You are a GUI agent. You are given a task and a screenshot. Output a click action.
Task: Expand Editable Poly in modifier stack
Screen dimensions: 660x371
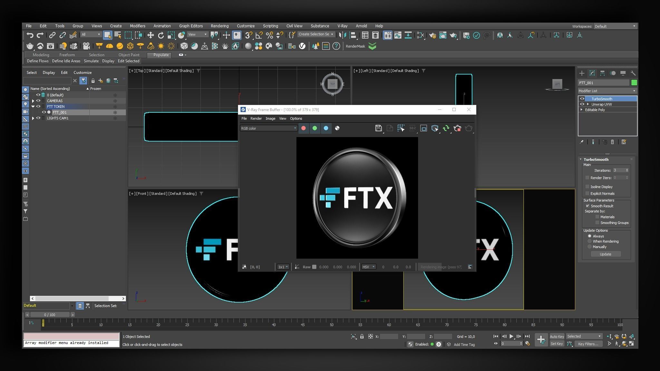click(x=582, y=110)
